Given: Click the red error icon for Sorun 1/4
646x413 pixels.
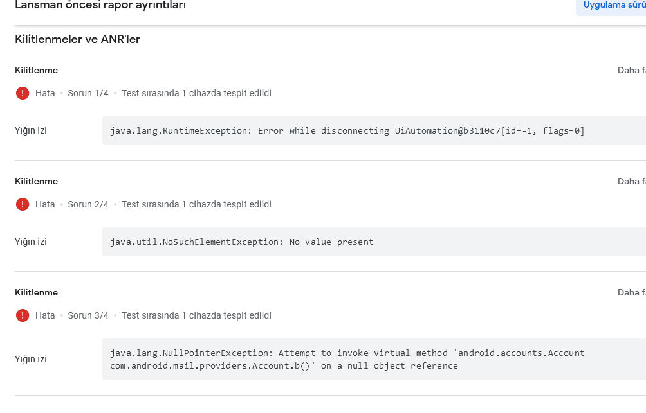Looking at the screenshot, I should [23, 93].
